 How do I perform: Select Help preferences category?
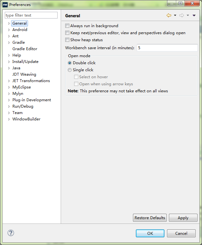pos(17,55)
